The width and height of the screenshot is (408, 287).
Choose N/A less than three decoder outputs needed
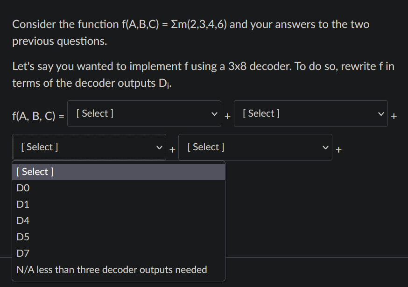click(x=119, y=270)
